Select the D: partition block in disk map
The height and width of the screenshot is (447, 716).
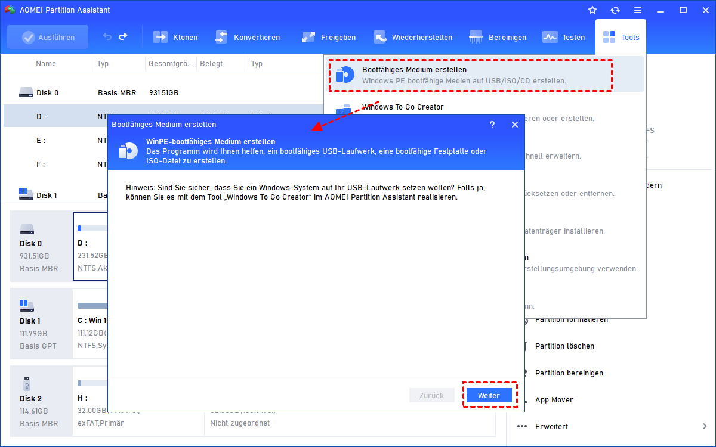(x=91, y=246)
